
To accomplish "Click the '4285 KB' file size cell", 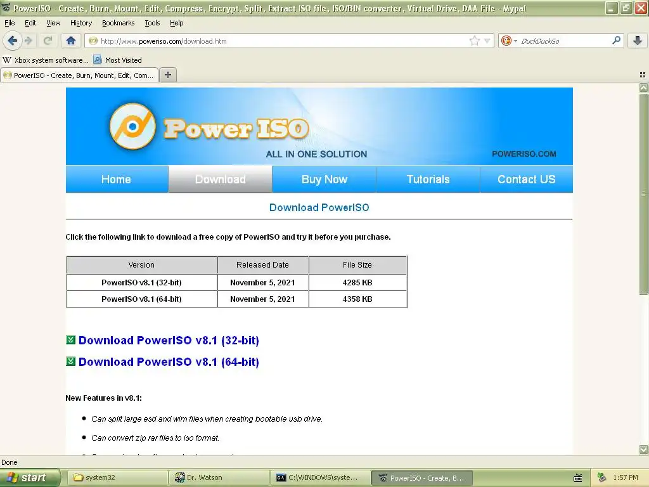I will tap(357, 282).
